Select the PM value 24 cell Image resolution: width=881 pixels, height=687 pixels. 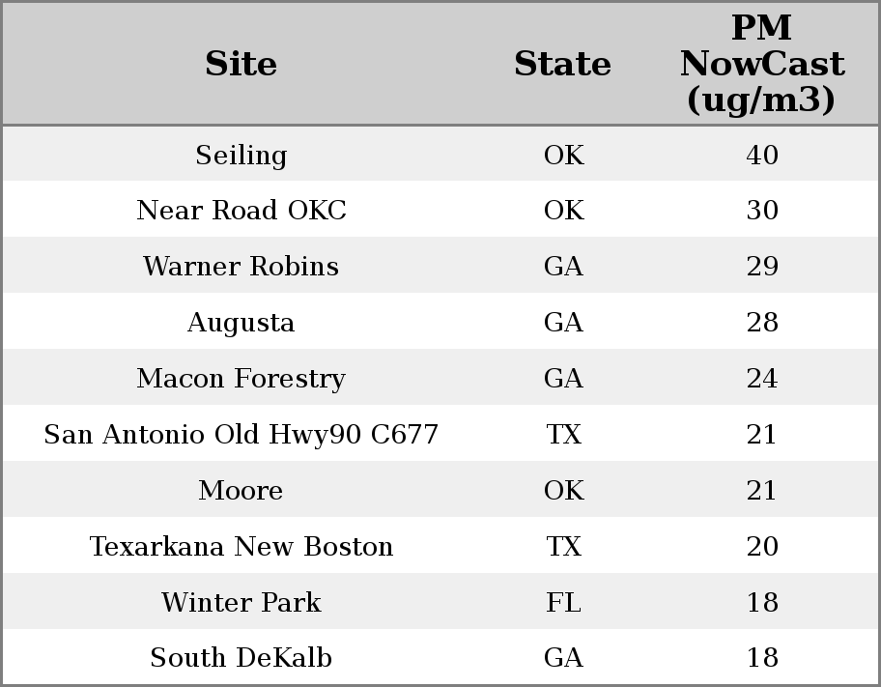tap(761, 379)
